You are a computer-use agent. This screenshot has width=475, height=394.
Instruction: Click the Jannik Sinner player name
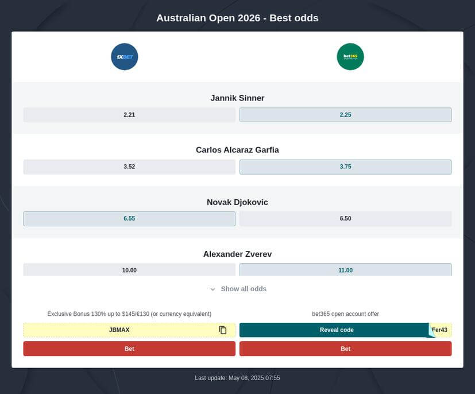[x=237, y=98]
